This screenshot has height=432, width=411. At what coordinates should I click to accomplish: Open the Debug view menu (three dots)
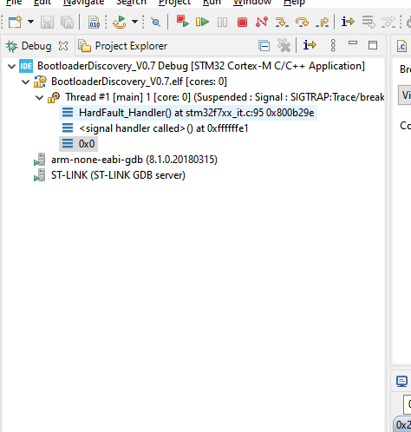point(333,46)
